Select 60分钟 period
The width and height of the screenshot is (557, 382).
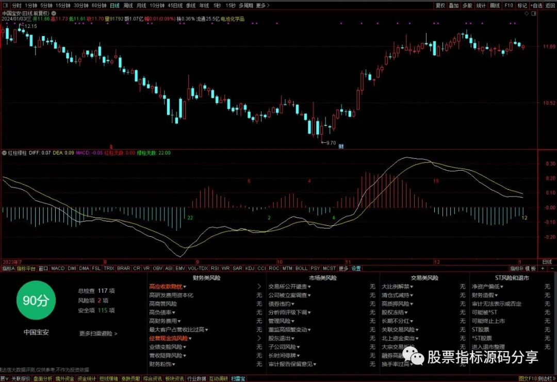(99, 6)
